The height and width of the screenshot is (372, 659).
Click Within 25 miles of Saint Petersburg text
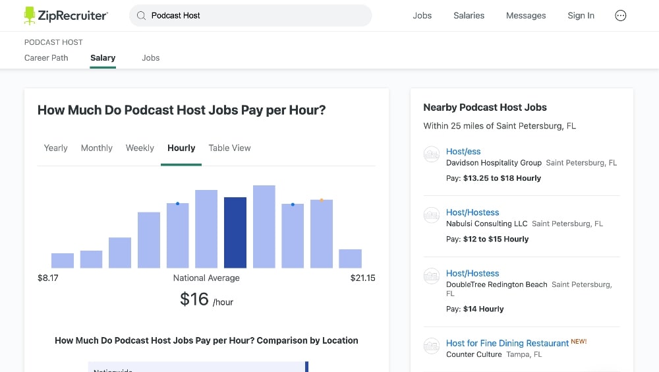click(x=500, y=126)
